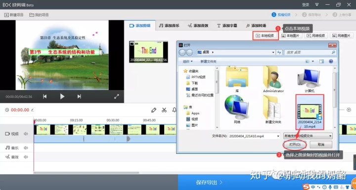Click 新建文件夹 in dialog toolbar

pos(208,61)
